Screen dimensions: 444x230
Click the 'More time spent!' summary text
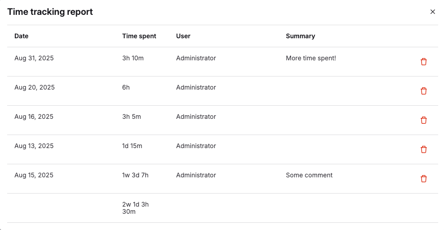click(x=311, y=58)
